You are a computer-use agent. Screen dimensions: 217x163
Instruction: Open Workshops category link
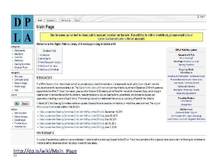click(19, 61)
